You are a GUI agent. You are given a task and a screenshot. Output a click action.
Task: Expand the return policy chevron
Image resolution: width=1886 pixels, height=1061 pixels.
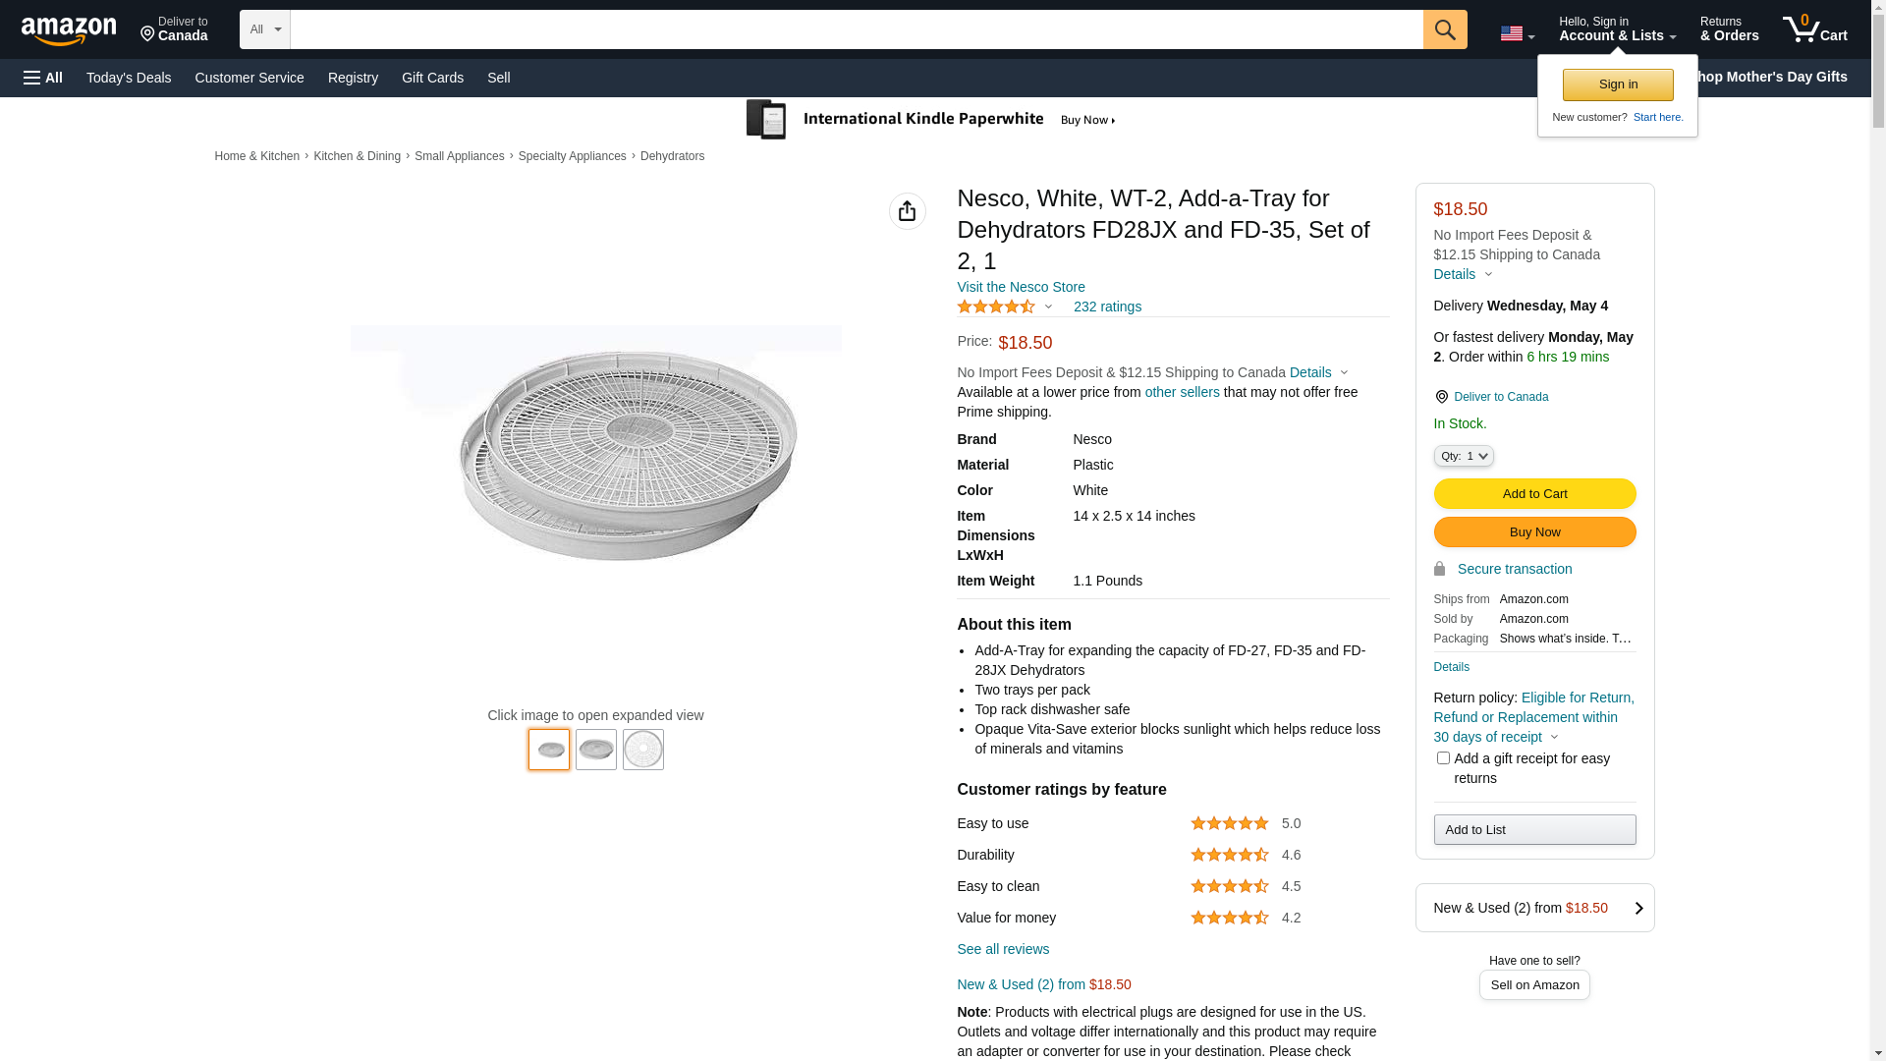point(1554,737)
